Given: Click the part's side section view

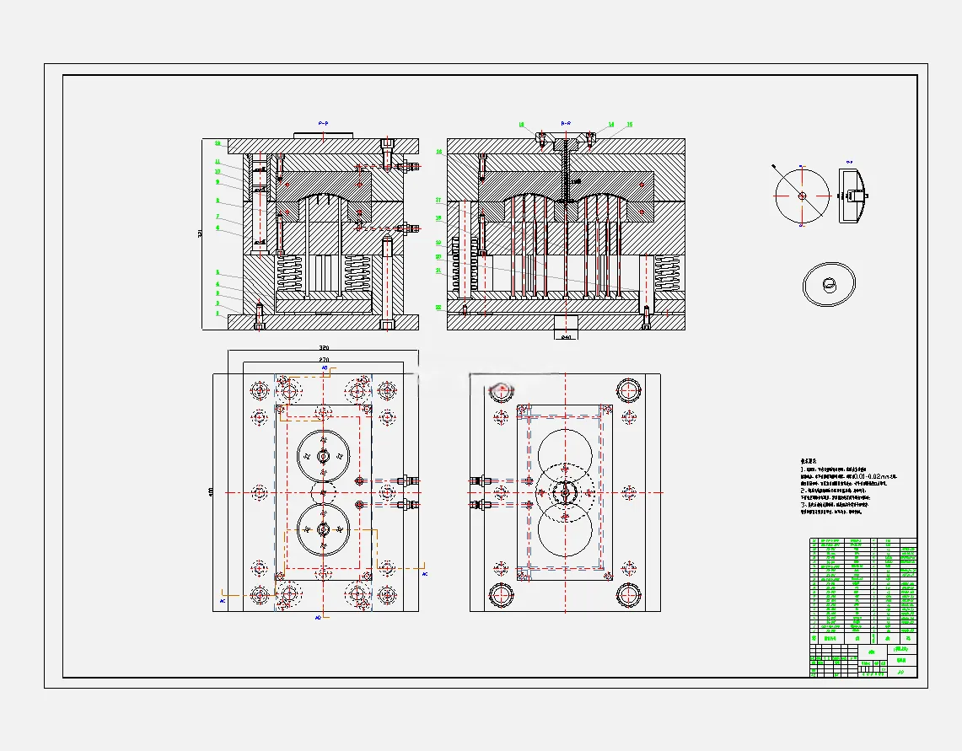Looking at the screenshot, I should 852,196.
